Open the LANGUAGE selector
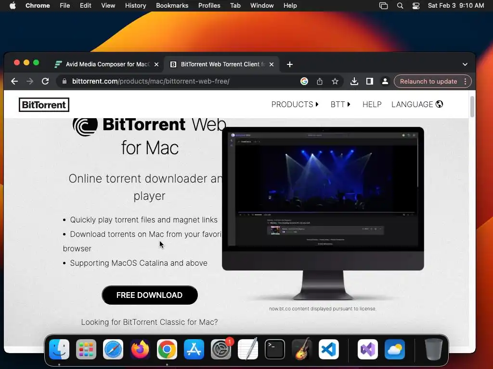 pyautogui.click(x=417, y=104)
